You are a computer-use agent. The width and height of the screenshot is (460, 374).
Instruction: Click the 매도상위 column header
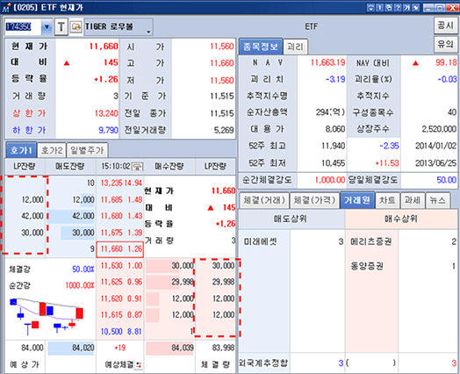pyautogui.click(x=291, y=219)
